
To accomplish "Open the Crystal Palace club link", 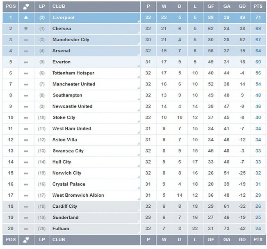I will pos(68,184).
